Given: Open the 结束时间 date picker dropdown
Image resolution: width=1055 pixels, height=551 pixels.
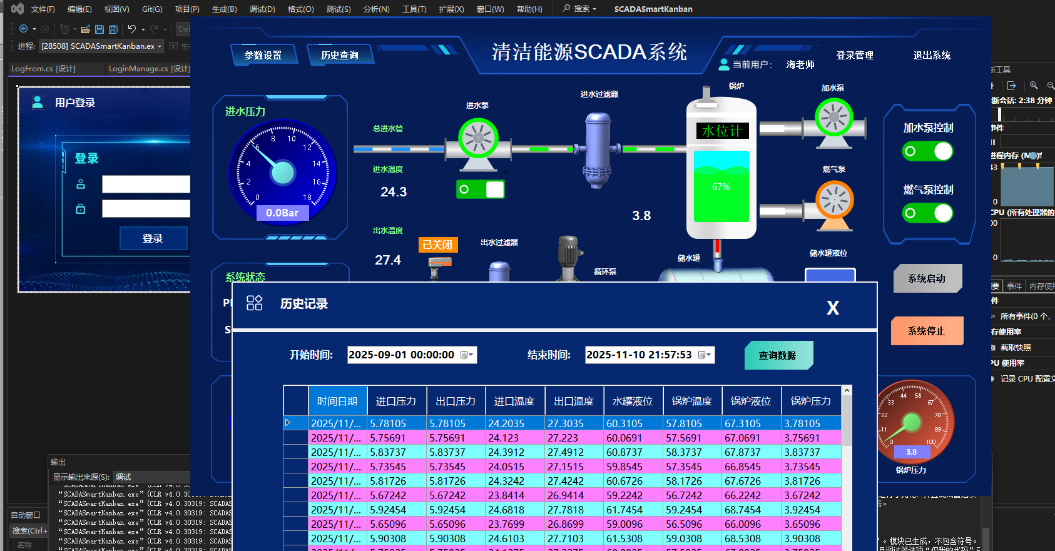Looking at the screenshot, I should pos(705,355).
